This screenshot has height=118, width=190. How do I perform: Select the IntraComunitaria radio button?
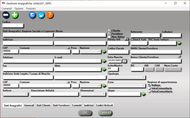click(149, 88)
